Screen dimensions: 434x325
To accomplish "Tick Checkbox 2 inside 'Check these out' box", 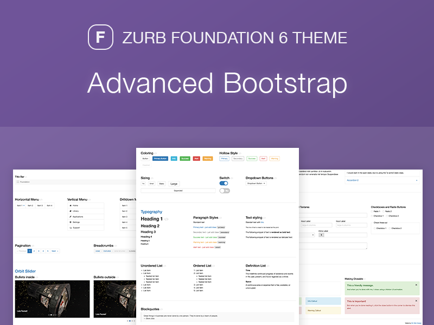I will (390, 229).
